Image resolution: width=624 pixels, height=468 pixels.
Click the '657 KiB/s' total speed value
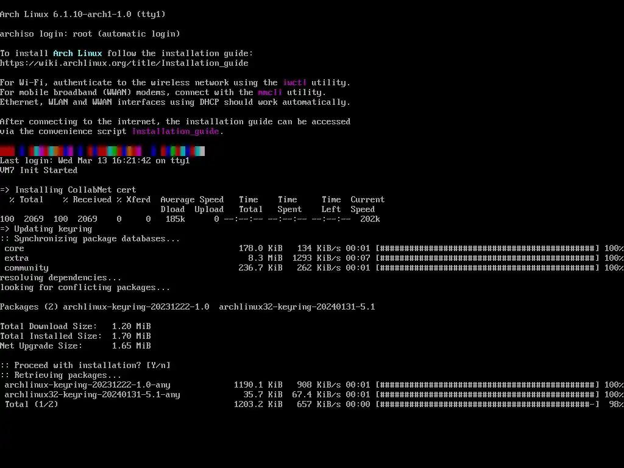tap(319, 405)
